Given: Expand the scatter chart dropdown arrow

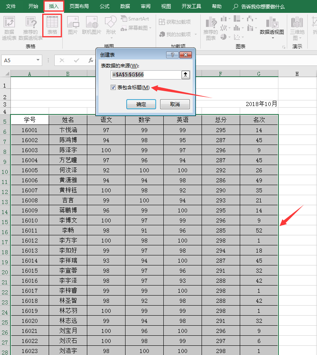Looking at the screenshot, I should tap(243, 37).
